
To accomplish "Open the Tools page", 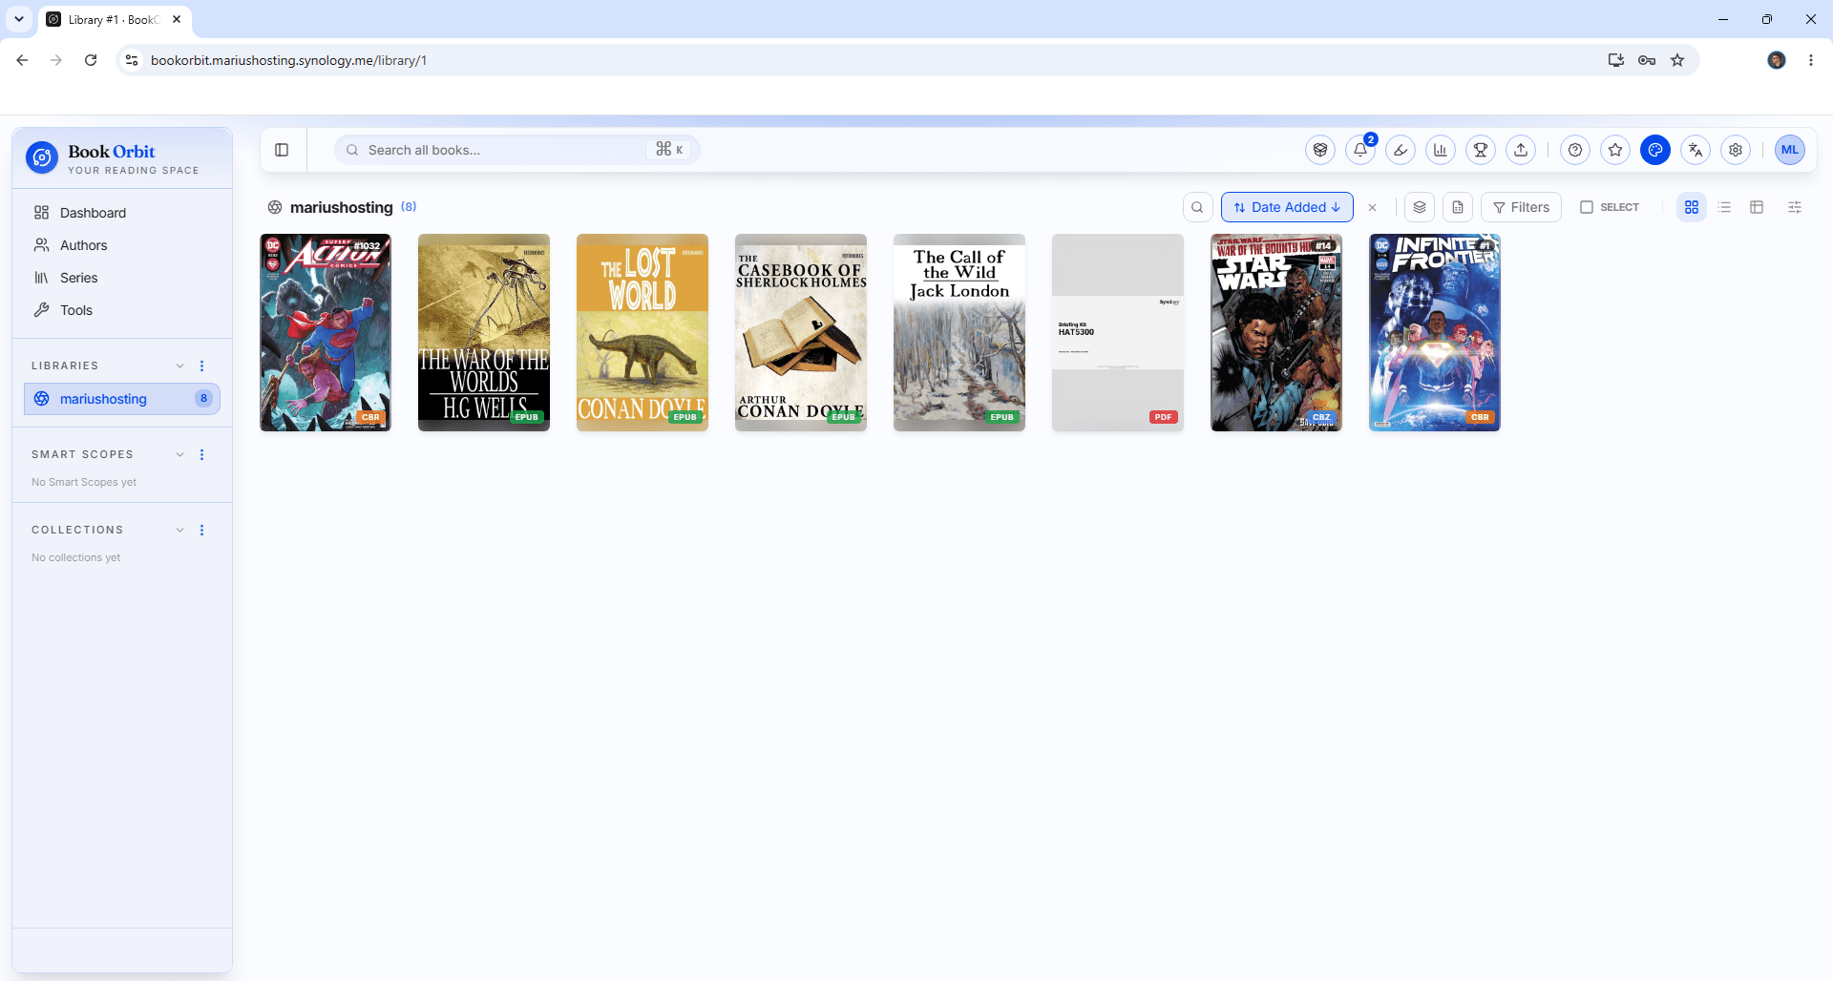I will pos(122,310).
